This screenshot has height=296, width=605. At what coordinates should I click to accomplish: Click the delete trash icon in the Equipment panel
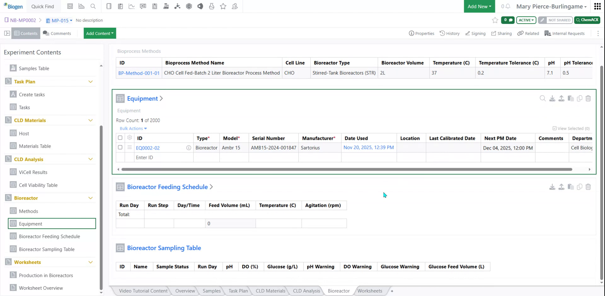[x=588, y=98]
